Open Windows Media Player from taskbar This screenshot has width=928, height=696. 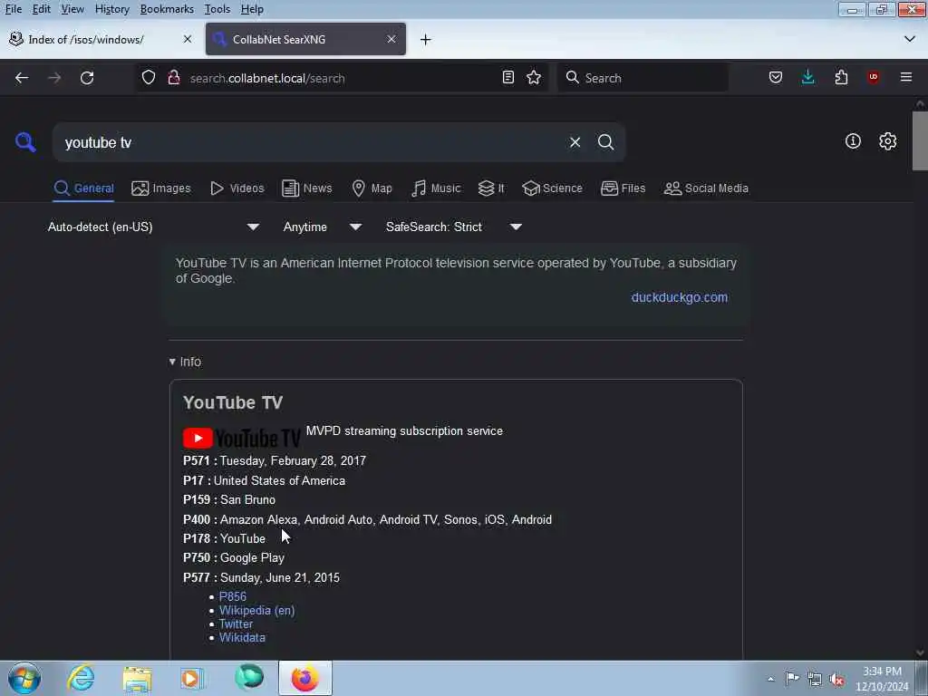[x=192, y=678]
